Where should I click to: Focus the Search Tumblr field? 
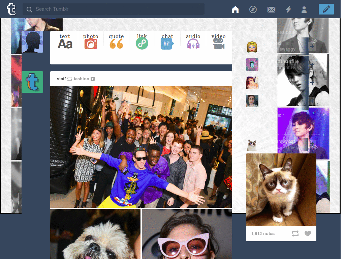point(113,9)
